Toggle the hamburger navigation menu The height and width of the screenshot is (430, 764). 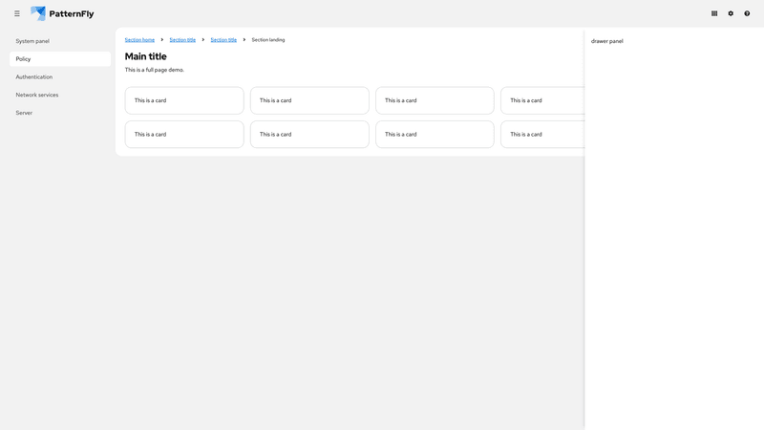(x=17, y=13)
